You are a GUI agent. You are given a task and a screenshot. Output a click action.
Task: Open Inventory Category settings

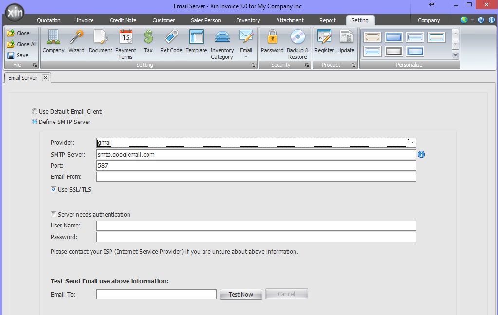click(x=222, y=44)
